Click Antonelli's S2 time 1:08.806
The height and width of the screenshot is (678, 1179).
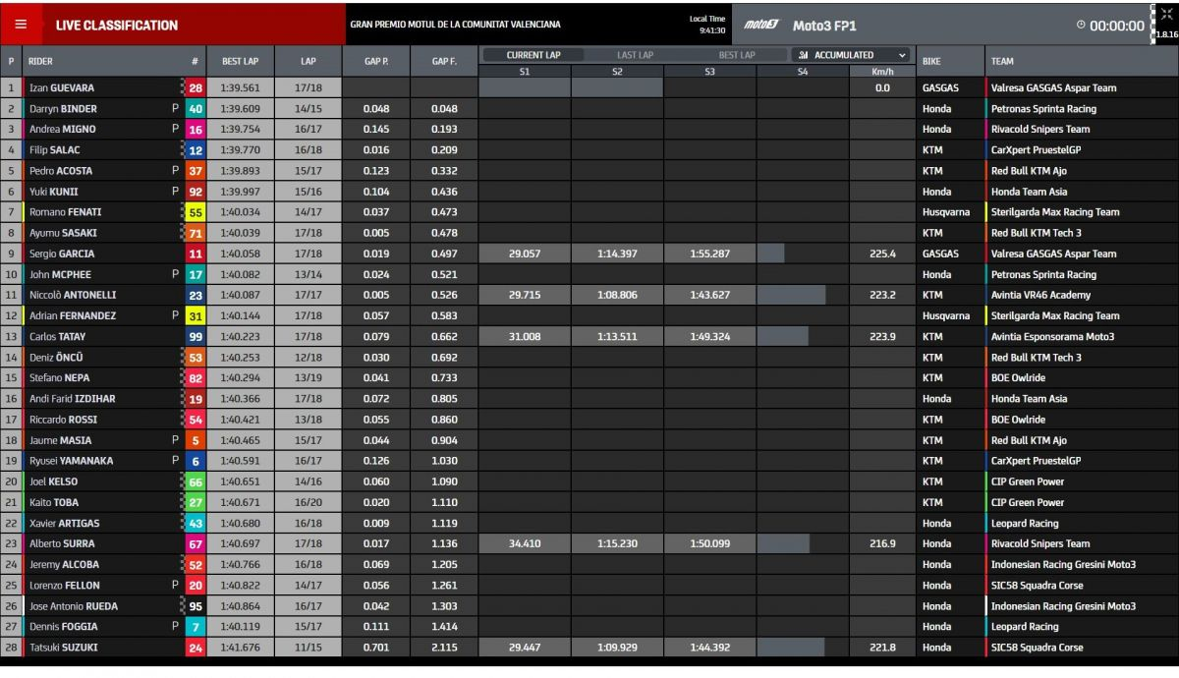click(617, 295)
